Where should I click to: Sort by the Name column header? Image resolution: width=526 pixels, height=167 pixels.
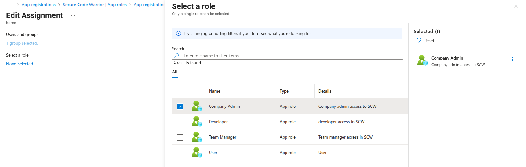pos(215,91)
